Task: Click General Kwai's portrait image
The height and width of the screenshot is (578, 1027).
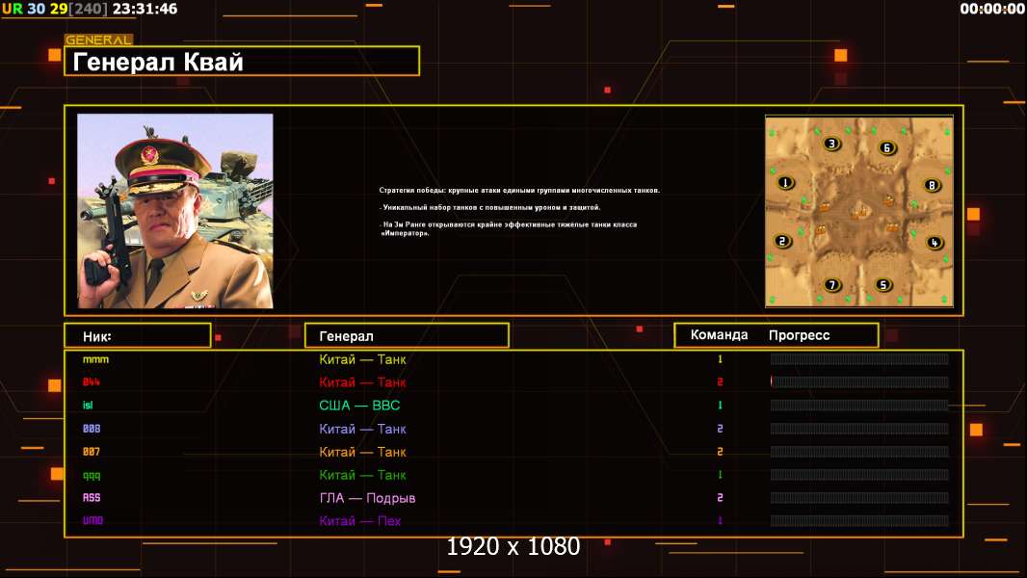Action: click(175, 211)
